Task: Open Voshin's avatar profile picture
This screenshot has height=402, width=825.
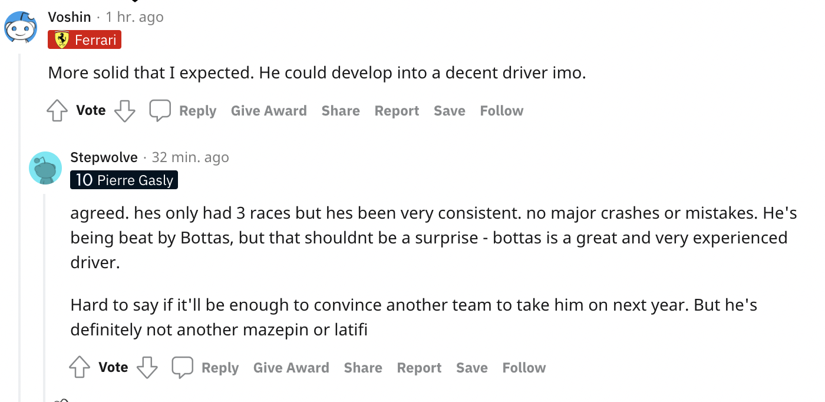Action: point(21,27)
